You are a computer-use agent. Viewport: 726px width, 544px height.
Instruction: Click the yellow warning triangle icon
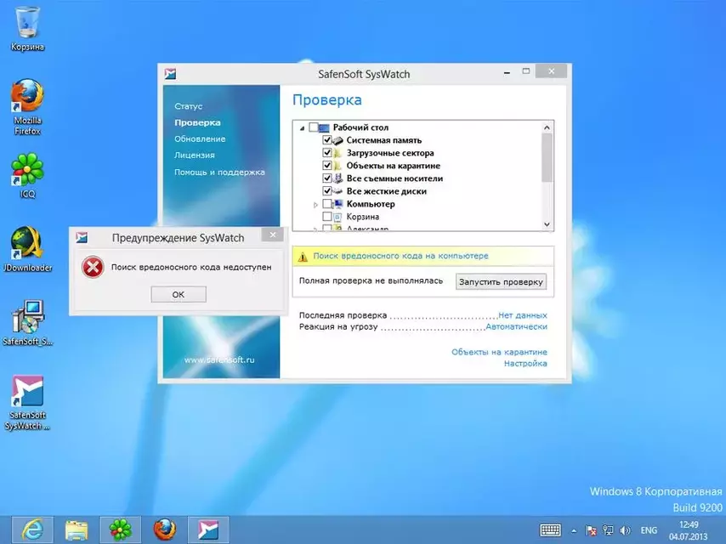pos(303,257)
